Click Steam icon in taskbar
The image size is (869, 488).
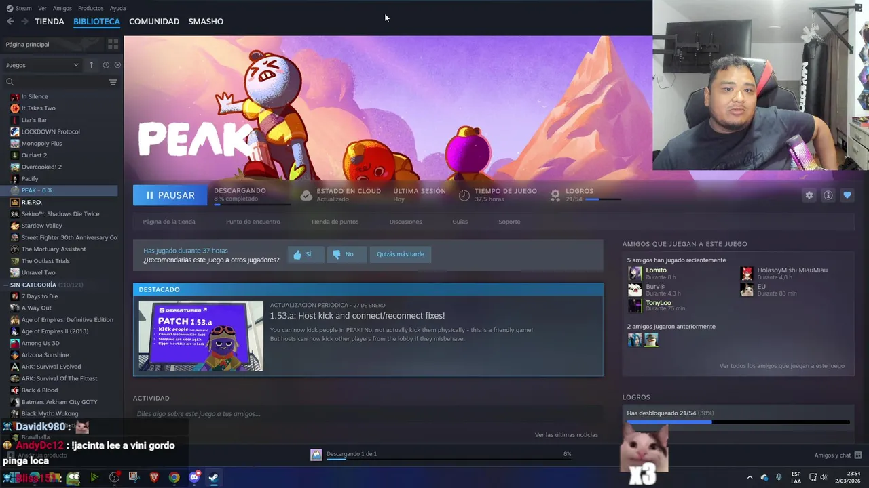(213, 477)
